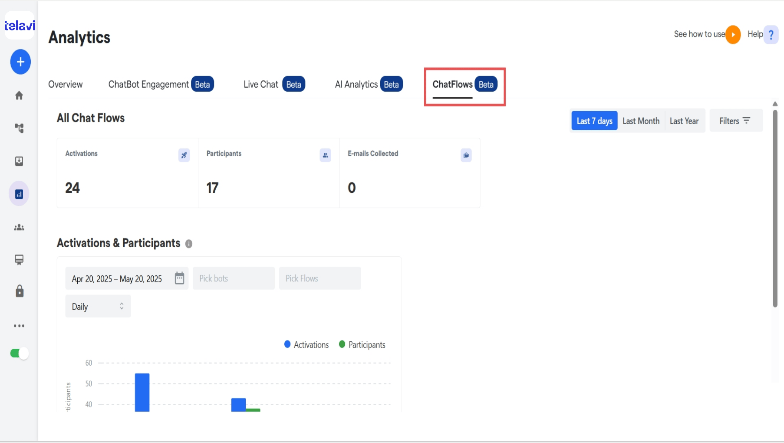The width and height of the screenshot is (784, 443).
Task: Toggle the green switch in sidebar
Action: point(19,353)
